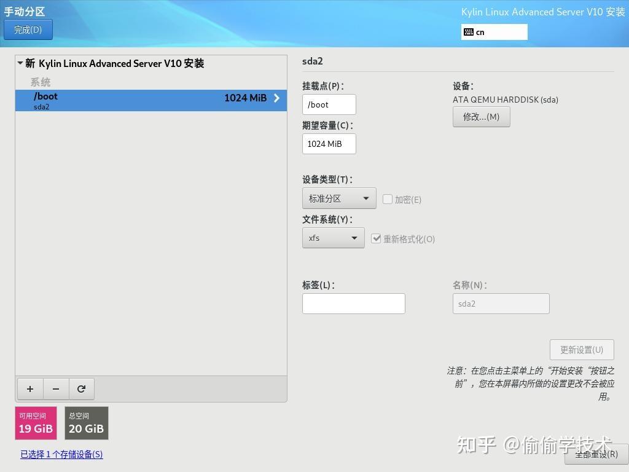Enable the 加密 encryption checkbox
The image size is (629, 472).
(388, 199)
